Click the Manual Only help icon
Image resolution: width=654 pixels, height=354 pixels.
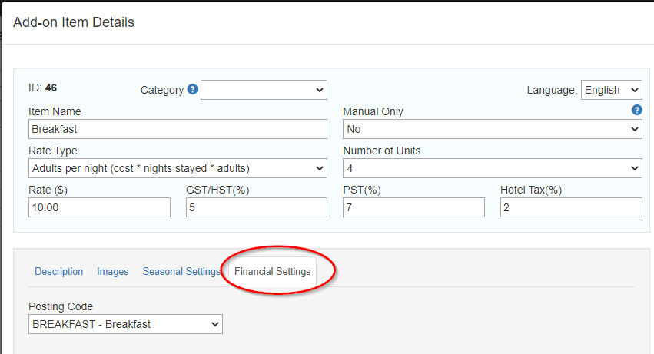pos(636,110)
